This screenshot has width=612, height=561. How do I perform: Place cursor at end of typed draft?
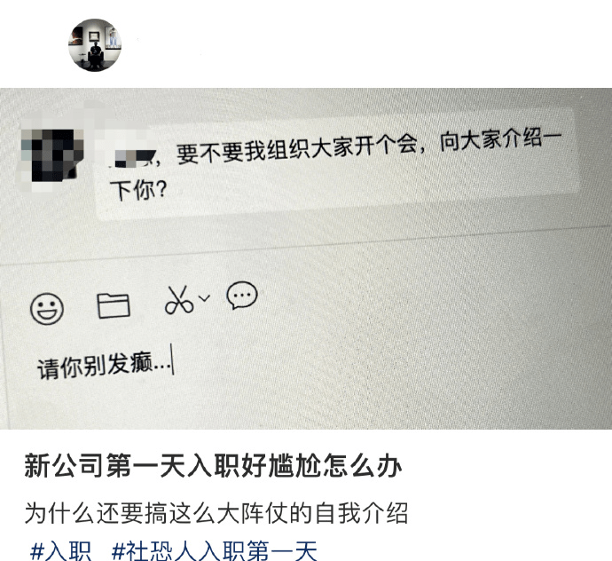(172, 360)
